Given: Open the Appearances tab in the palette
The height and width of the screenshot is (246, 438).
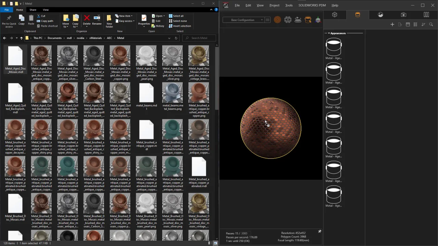Looking at the screenshot, I should [x=358, y=15].
